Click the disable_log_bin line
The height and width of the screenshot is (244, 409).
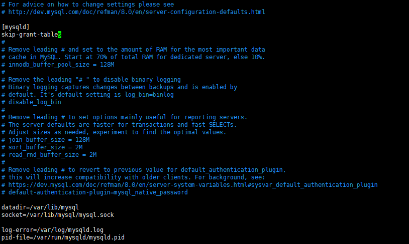pos(35,102)
